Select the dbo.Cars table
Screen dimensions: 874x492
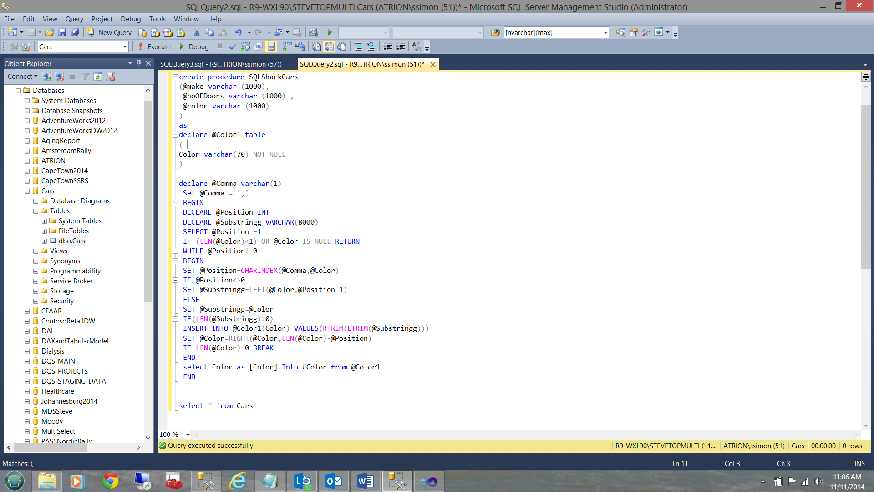[71, 241]
